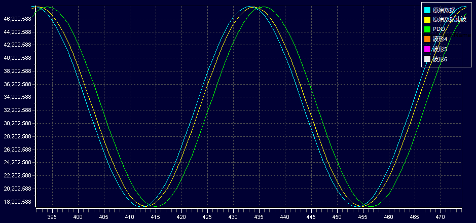Select the PDO legend label text

click(x=439, y=29)
